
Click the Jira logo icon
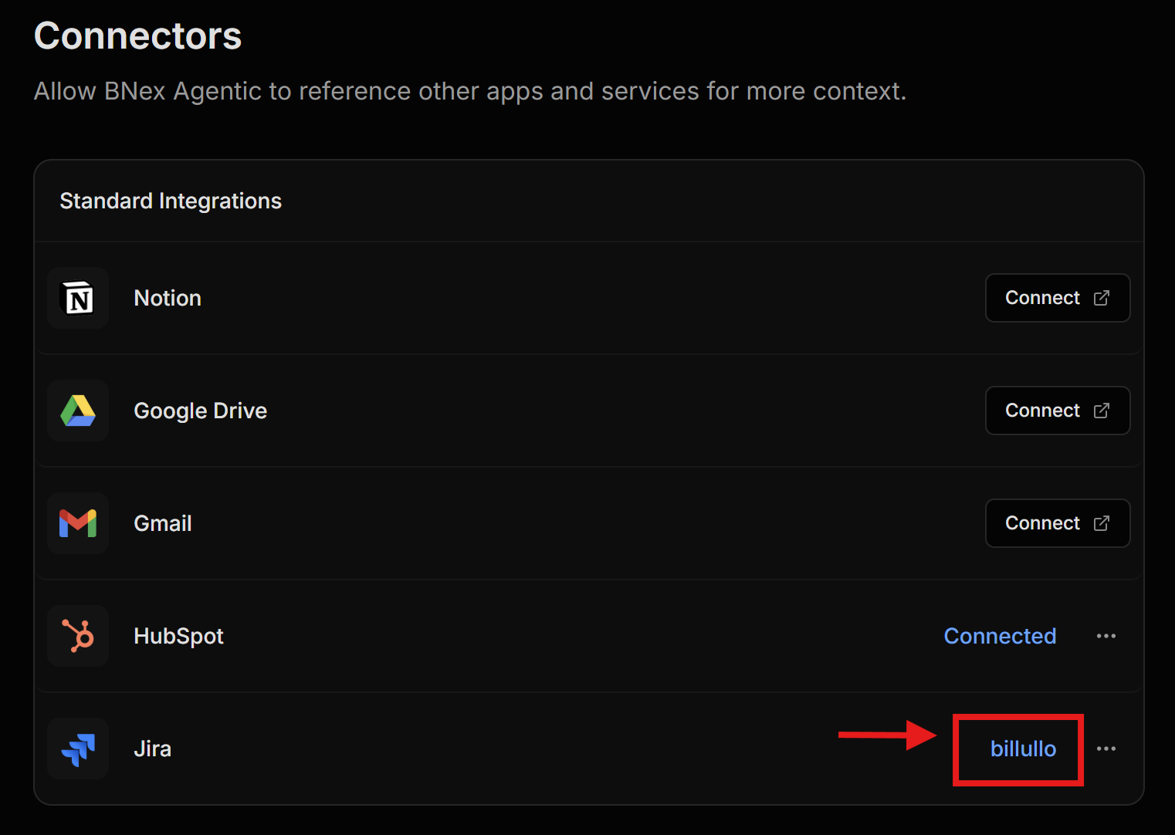(x=78, y=749)
